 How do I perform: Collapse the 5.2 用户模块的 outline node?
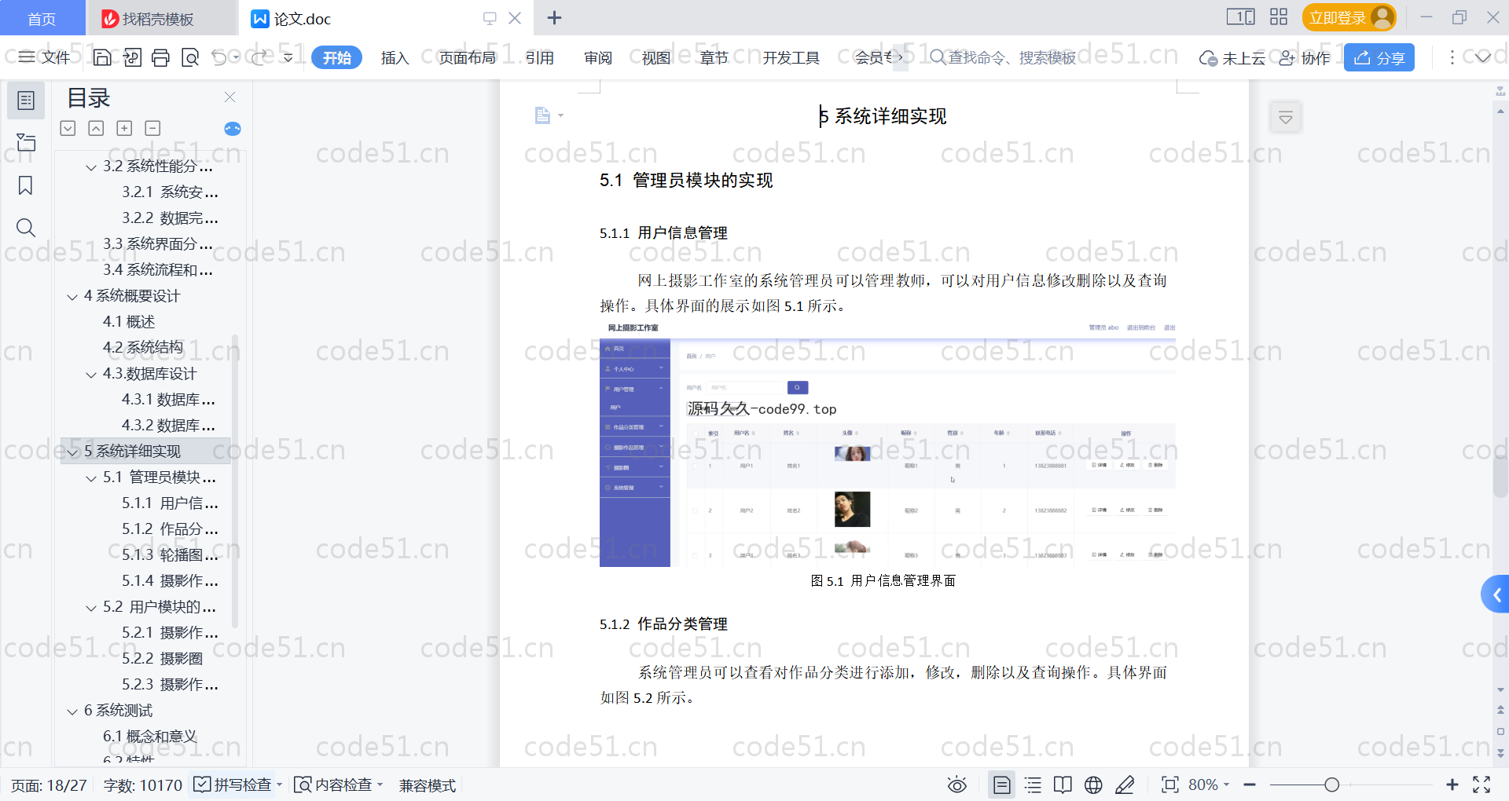pyautogui.click(x=91, y=608)
